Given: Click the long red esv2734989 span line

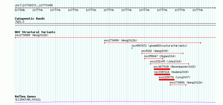Looking at the screenshot, I should (x=116, y=38).
